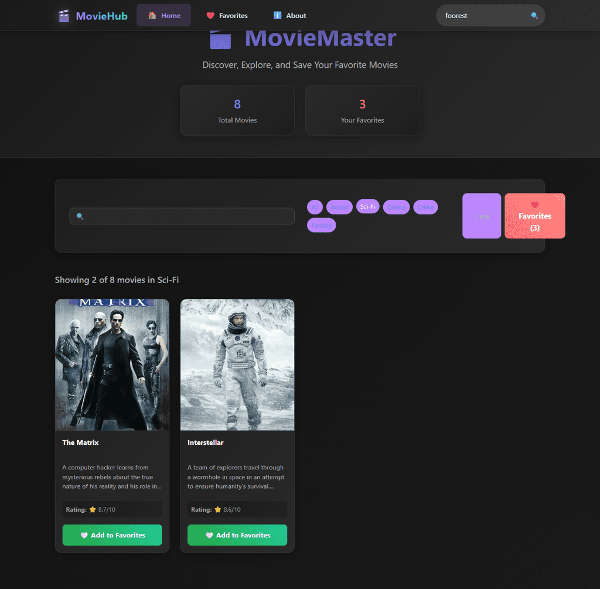
Task: Add The Matrix to Favorites
Action: [x=112, y=535]
